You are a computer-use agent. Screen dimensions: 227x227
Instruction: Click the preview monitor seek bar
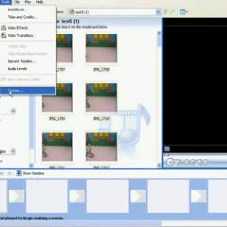point(195,155)
